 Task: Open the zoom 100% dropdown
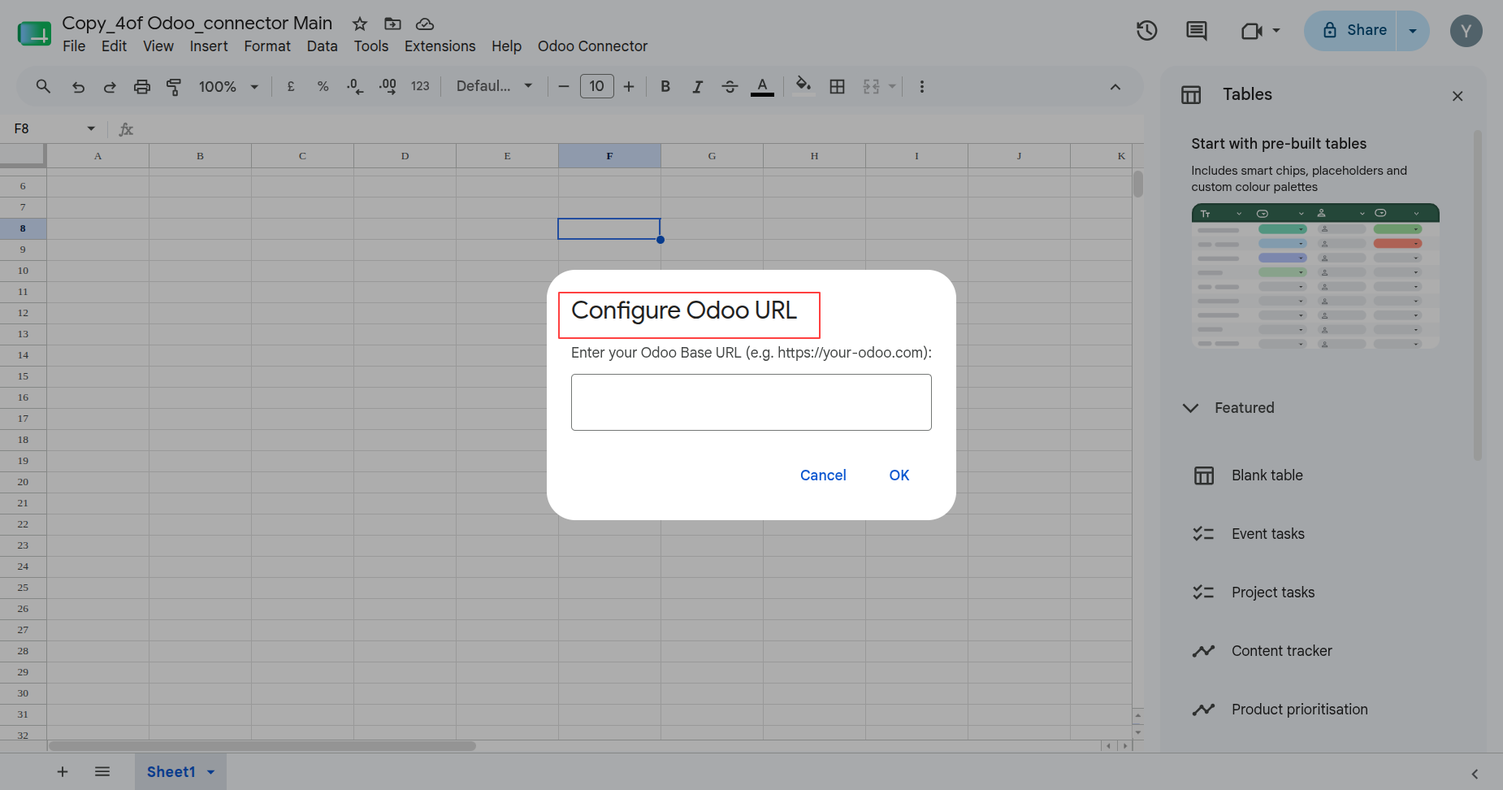pyautogui.click(x=228, y=86)
